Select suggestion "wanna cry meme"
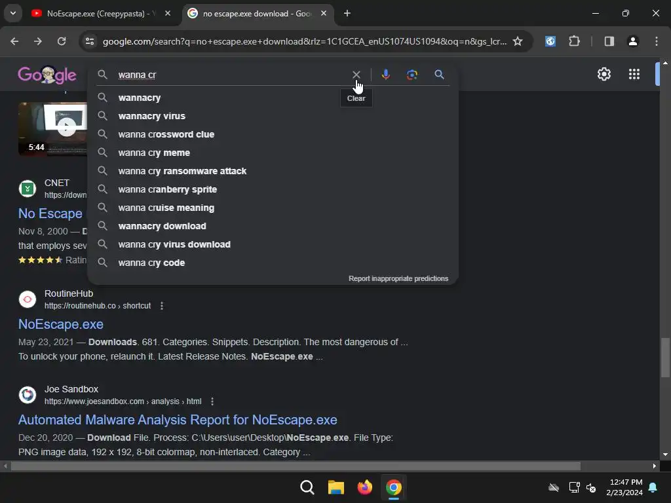Screen dimensions: 671x503 tap(273, 153)
